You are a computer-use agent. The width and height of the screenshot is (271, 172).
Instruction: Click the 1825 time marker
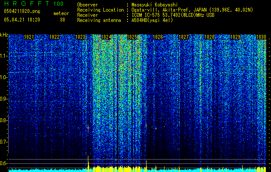[132, 37]
